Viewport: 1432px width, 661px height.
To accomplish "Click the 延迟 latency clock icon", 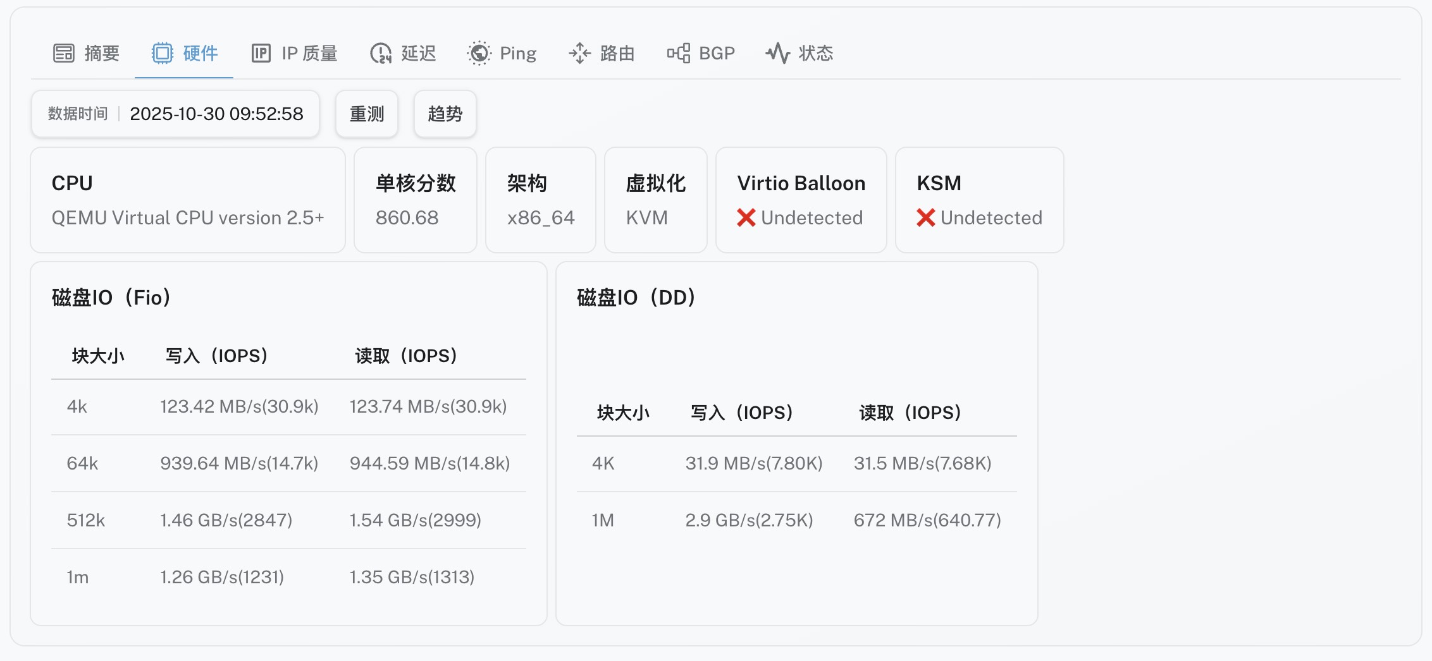I will (381, 53).
